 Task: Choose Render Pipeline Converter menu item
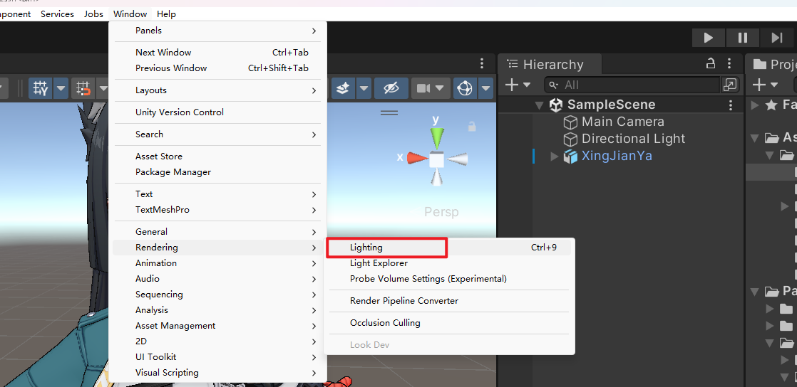click(404, 301)
